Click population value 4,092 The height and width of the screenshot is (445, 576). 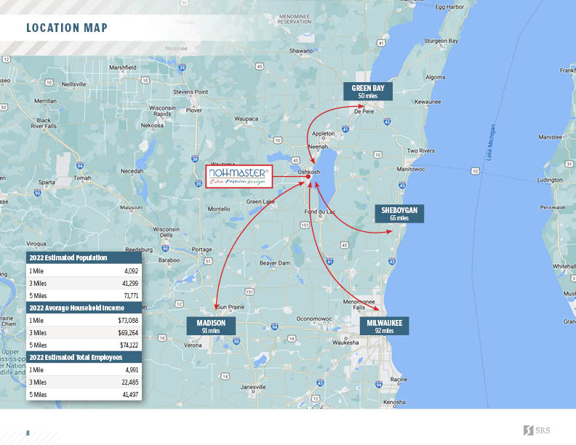pyautogui.click(x=131, y=271)
